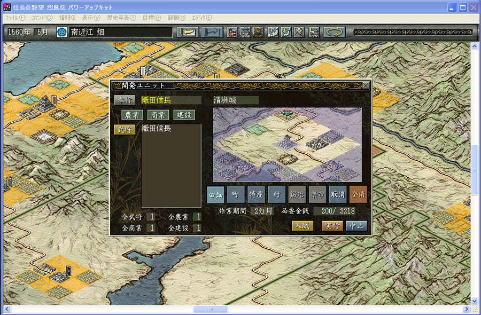481x315 pixels.
Task: Click the horizontal scrollbar left arrow
Action: point(7,309)
